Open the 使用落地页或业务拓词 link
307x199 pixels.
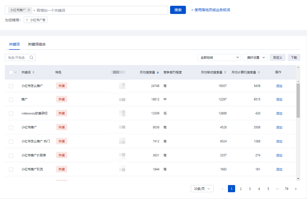210,10
